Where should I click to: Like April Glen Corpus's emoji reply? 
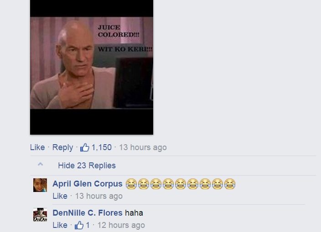tap(60, 196)
